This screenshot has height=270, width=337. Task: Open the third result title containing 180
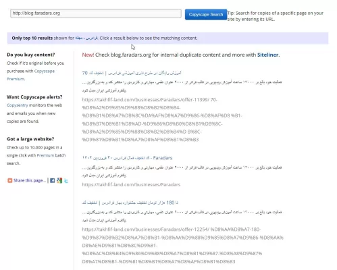(130, 202)
